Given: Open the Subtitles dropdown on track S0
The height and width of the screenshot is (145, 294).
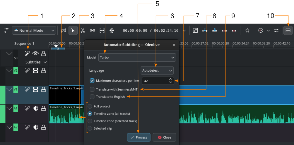Looking at the screenshot, I should 36,62.
